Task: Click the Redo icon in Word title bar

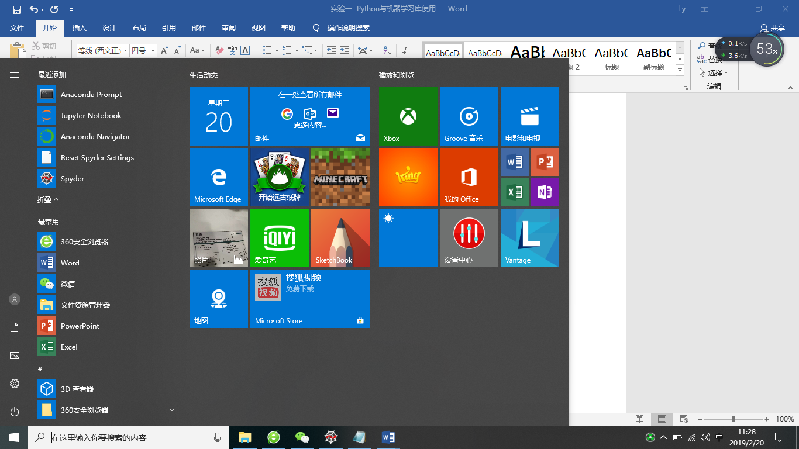Action: [x=54, y=9]
